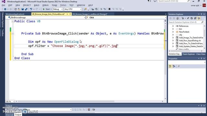Screen dimensions: 207x116
Task: Open the EDIT menu
Action: (10, 5)
